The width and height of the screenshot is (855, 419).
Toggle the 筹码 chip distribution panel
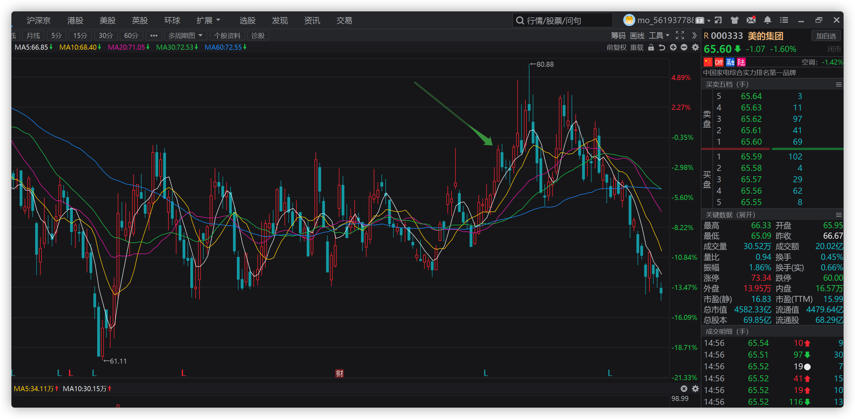click(618, 35)
